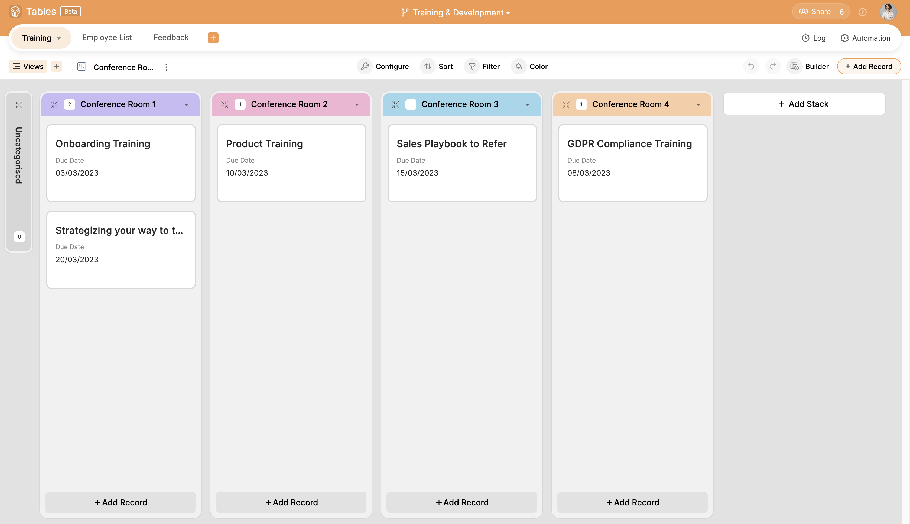Add a new stack with Add Stack
Screen dimensions: 910x524
pyautogui.click(x=804, y=104)
